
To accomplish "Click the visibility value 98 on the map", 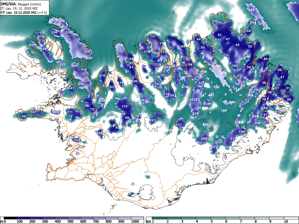I will (23, 116).
